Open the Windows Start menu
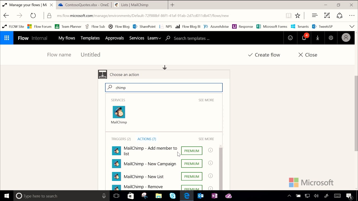Screen dimensions: 358x201 (x=7, y=196)
